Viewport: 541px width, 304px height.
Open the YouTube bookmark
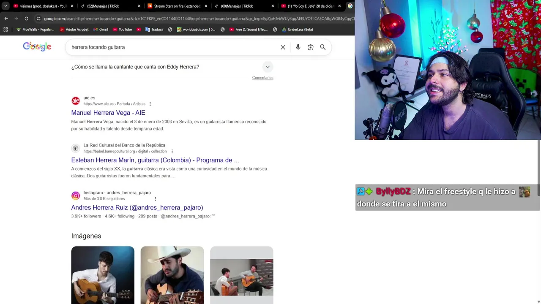click(122, 30)
